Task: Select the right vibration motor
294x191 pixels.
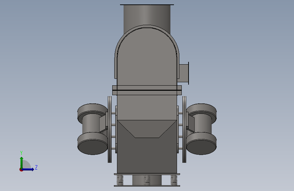Action: (x=201, y=129)
